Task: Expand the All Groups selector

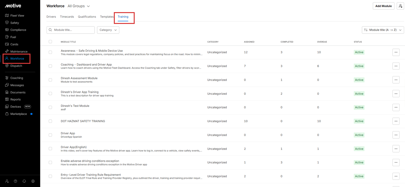Action: tap(79, 6)
